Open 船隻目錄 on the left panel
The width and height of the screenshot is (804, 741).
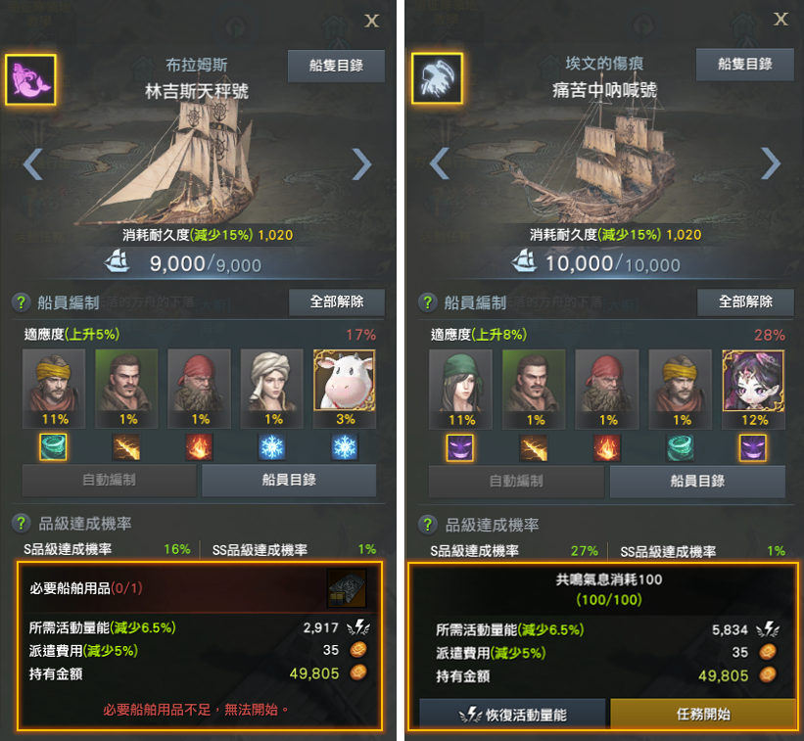point(336,66)
